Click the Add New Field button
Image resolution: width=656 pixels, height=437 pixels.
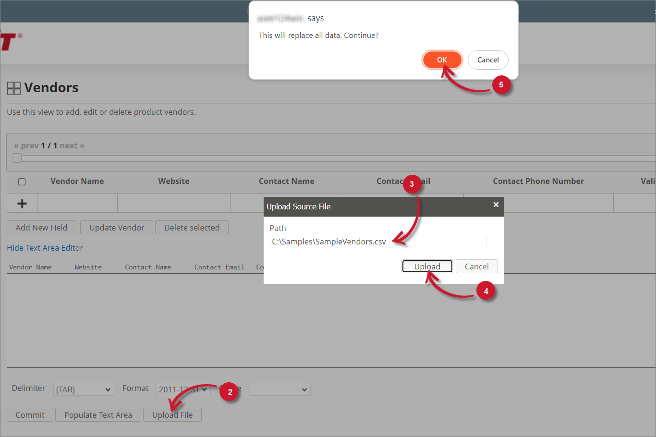click(x=41, y=228)
